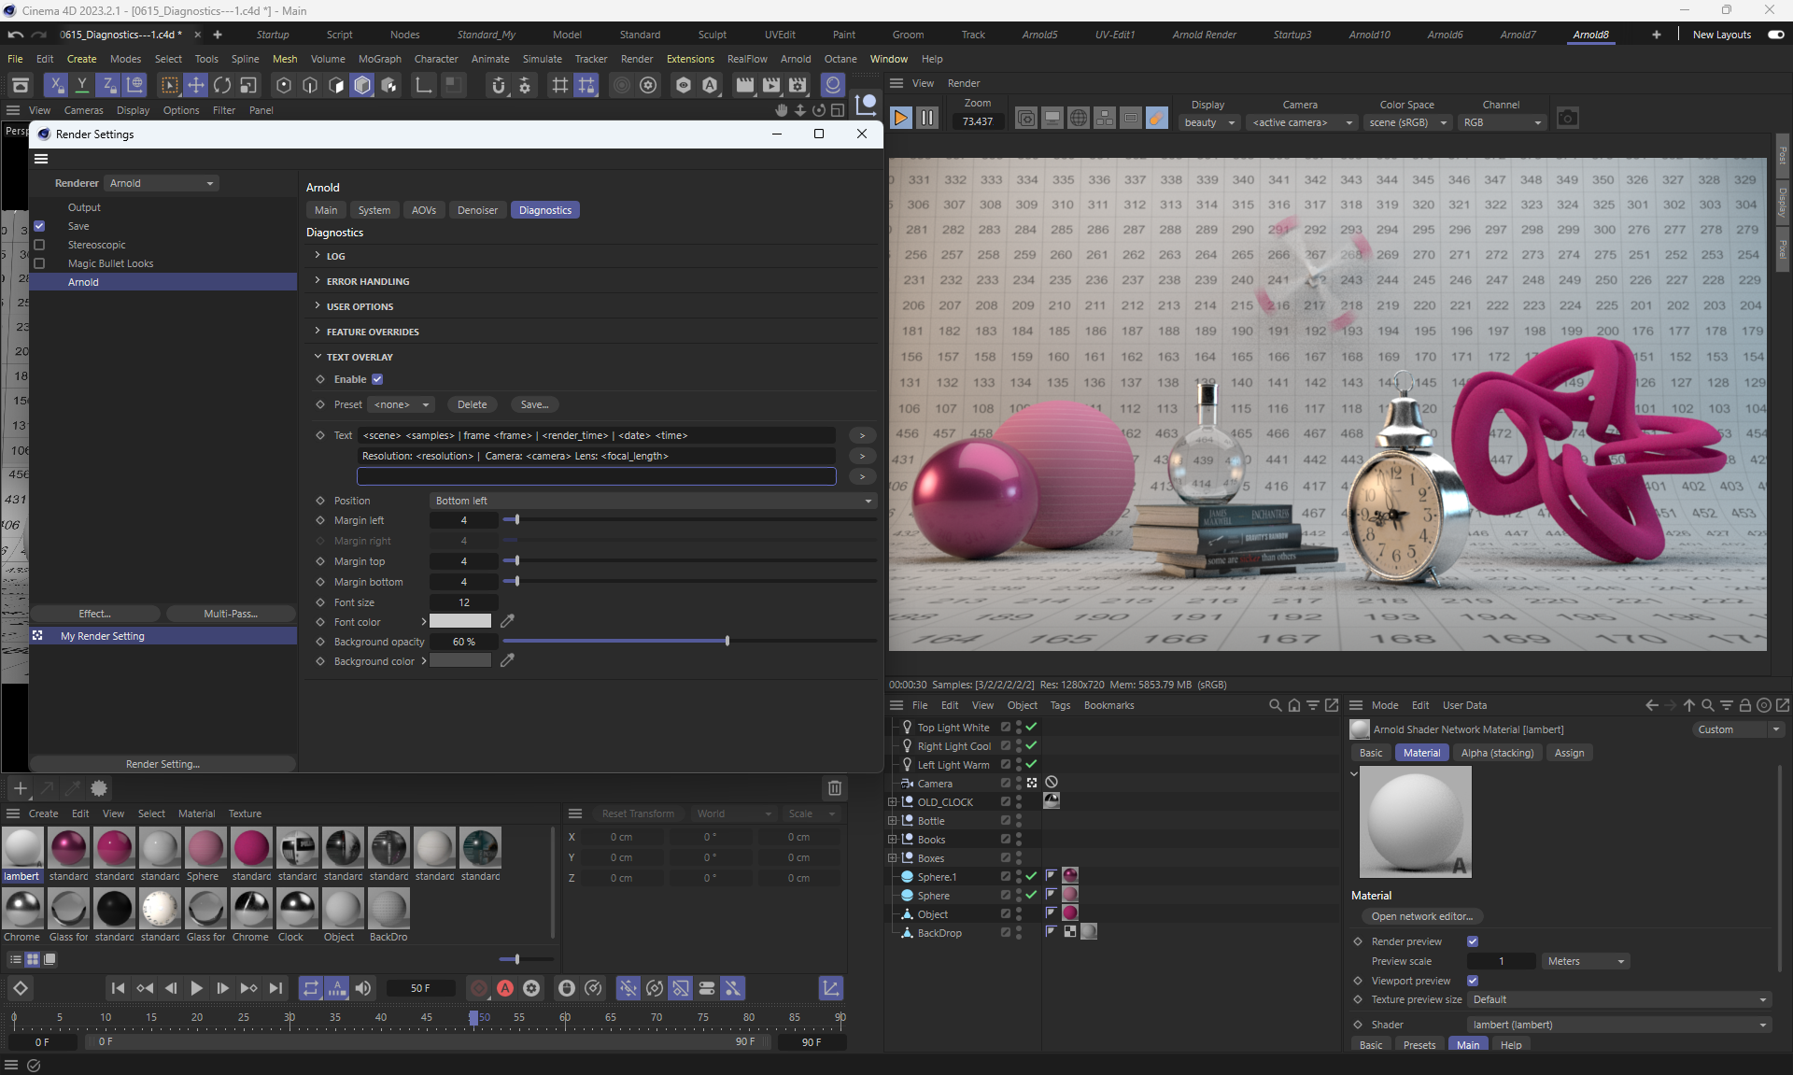Click the trash icon above material manager
This screenshot has height=1075, width=1793.
click(x=834, y=788)
